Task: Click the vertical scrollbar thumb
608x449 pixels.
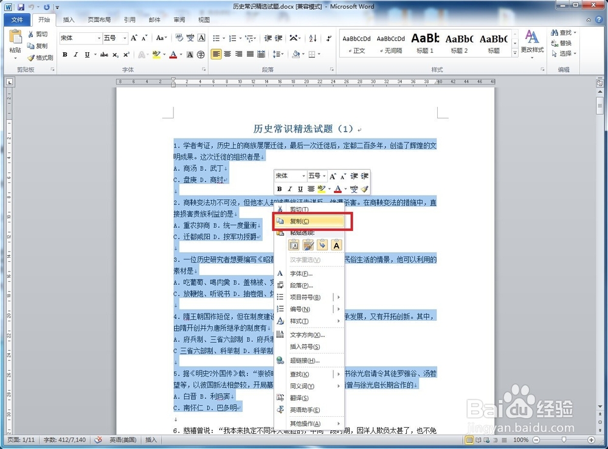Action: (x=600, y=105)
